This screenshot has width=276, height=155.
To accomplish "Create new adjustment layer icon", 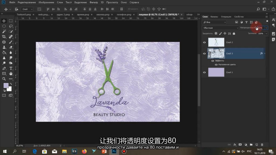I will pos(246,145).
